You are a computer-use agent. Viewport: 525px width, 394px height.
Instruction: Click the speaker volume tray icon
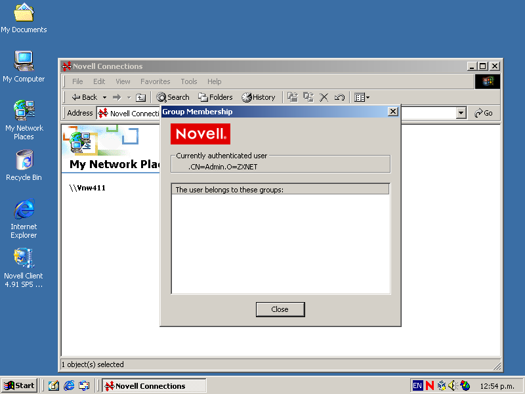tap(452, 385)
